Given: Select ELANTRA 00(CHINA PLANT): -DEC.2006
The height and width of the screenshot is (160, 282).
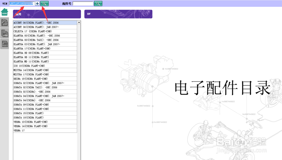Looking at the screenshot, I should [x=45, y=36].
